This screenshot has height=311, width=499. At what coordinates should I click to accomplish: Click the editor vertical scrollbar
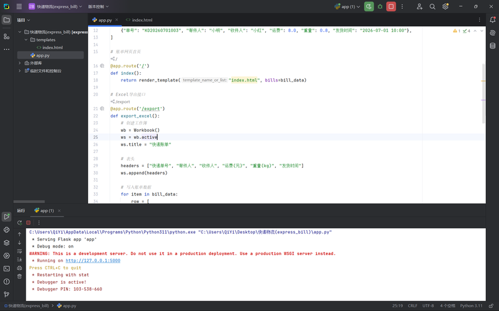(x=483, y=93)
